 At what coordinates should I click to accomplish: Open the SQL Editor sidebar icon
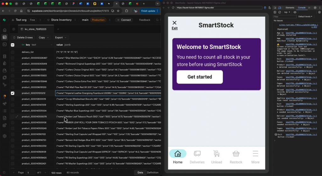coord(4,45)
